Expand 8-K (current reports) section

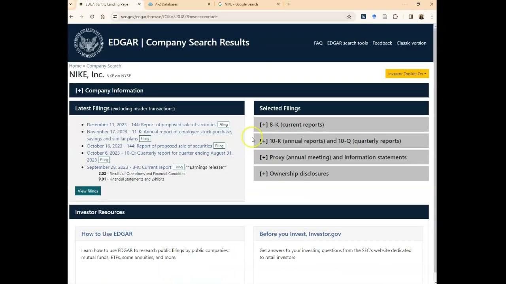coord(341,125)
